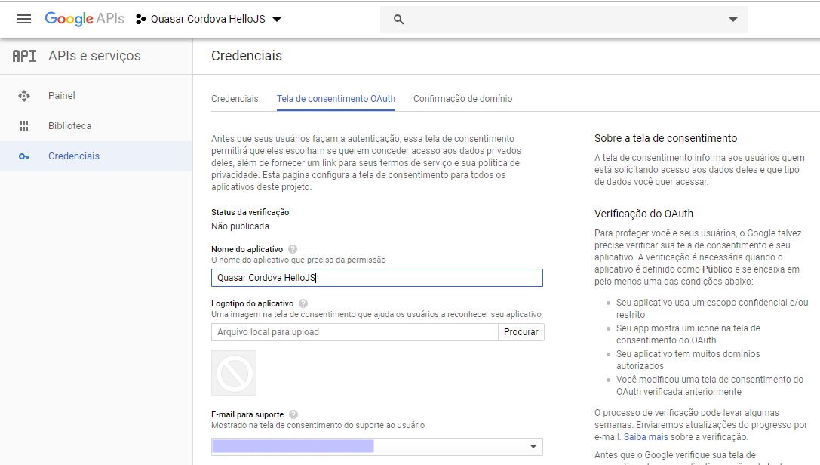Open the Quasar Cordova HelloJS project selector
The height and width of the screenshot is (465, 820).
pos(208,20)
